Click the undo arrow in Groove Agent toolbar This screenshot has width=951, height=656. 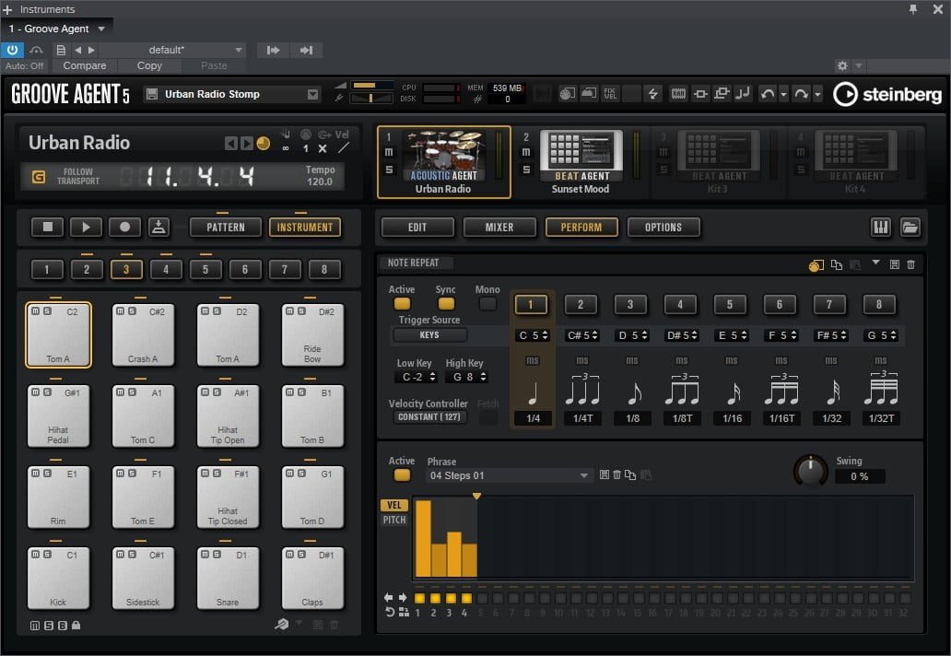pos(768,94)
